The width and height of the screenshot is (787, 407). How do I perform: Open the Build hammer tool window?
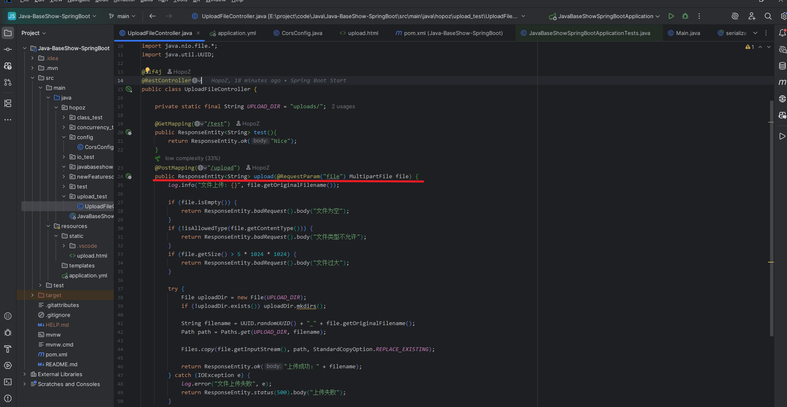[8, 349]
